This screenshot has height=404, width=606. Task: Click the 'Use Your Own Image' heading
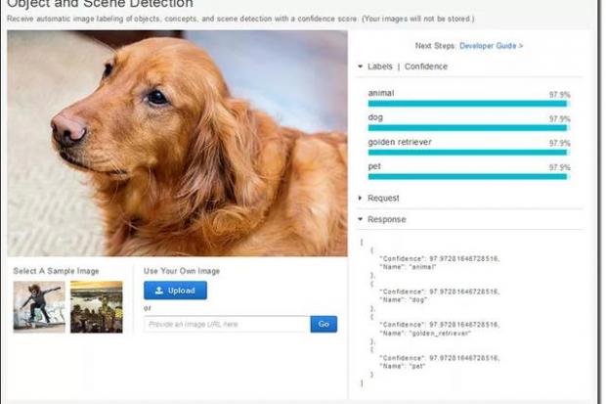tap(182, 271)
